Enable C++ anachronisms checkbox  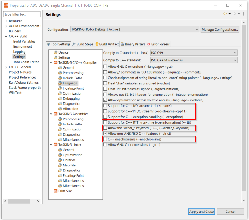click(x=105, y=139)
